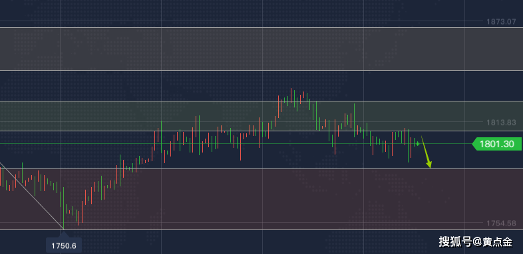Select the 1754.58 price level label

click(501, 223)
